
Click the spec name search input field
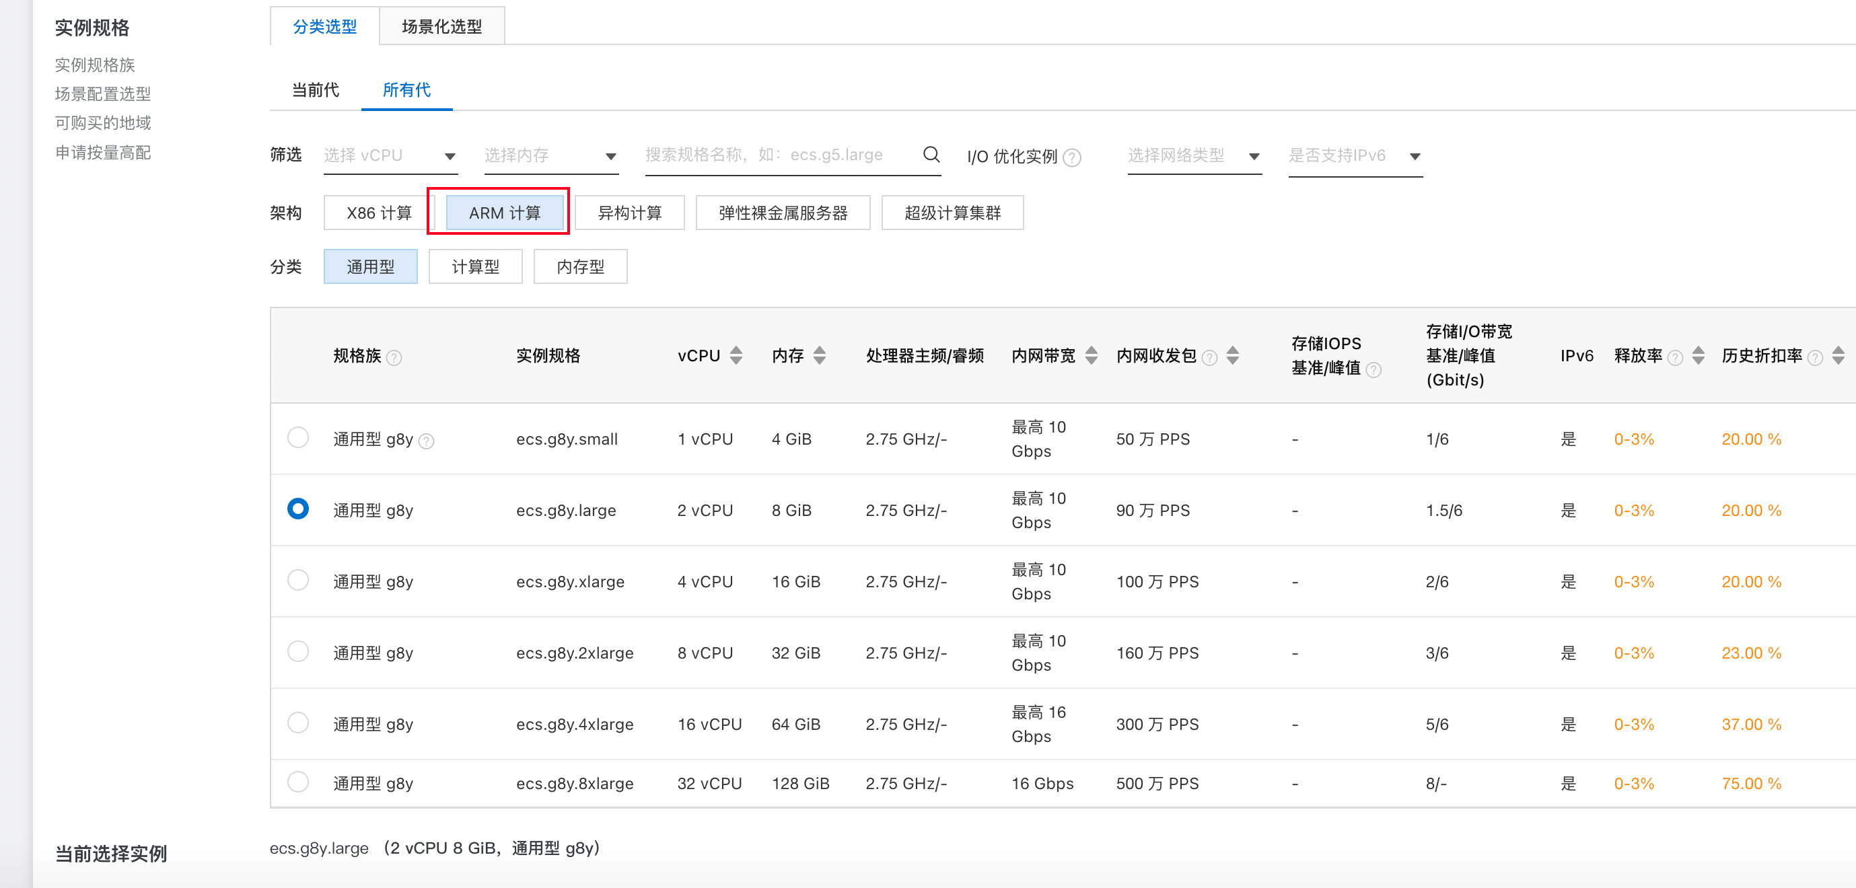point(778,155)
